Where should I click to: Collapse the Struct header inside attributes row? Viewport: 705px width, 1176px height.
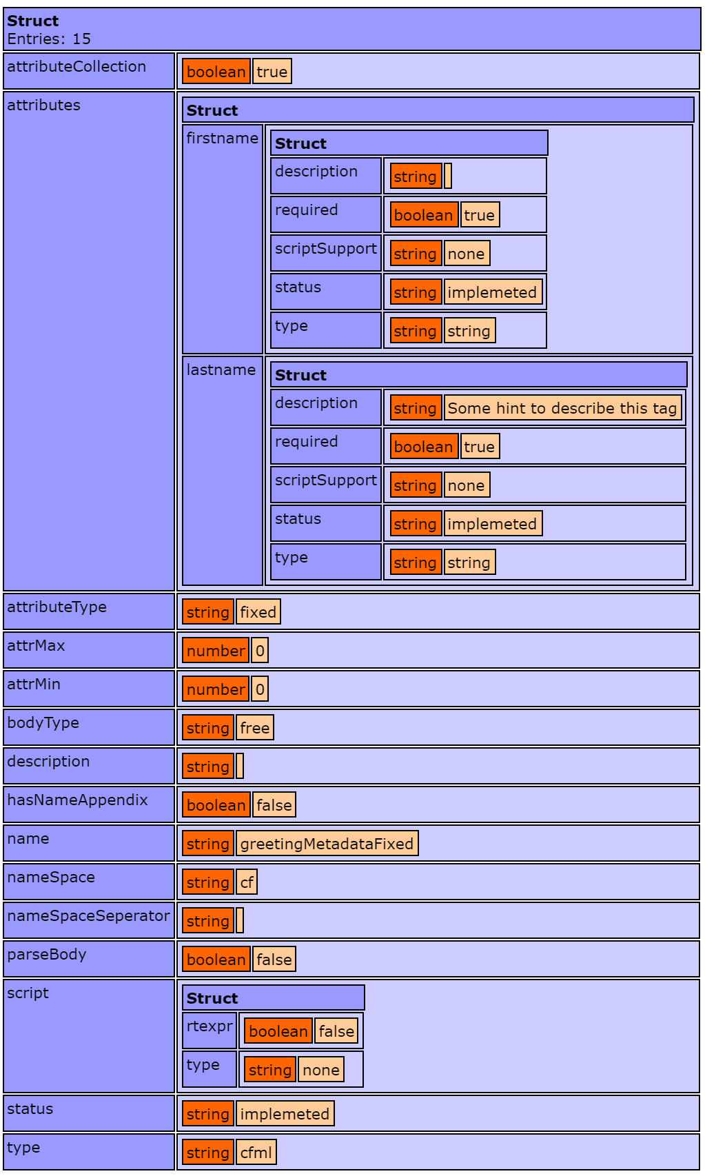(438, 110)
